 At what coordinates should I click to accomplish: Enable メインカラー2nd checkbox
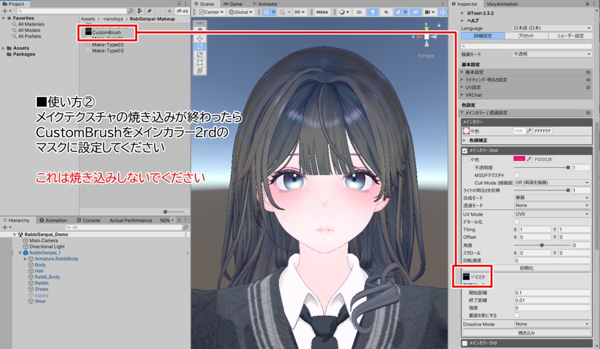click(465, 151)
